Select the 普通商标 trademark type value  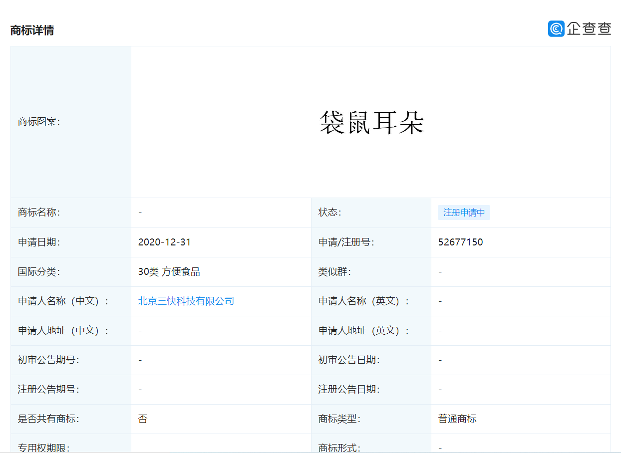458,419
